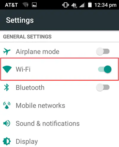Screen dimensions: 119x147
Task: Tap the airplane icon beside Airplane mode
Action: 7,51
